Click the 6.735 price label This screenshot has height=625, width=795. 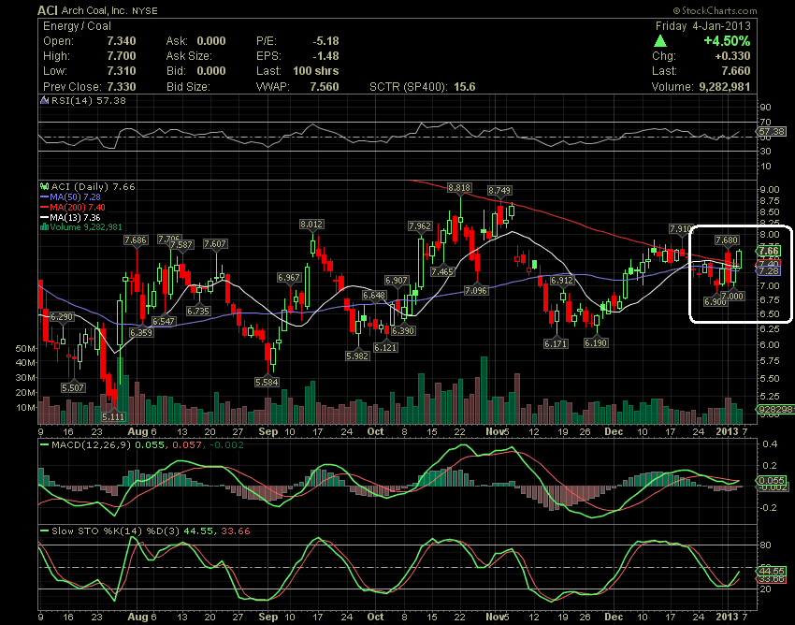pyautogui.click(x=197, y=311)
